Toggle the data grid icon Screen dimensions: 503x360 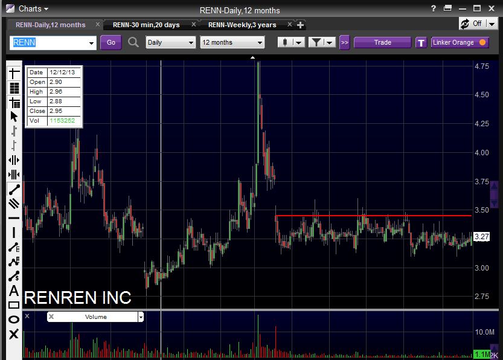[x=14, y=88]
